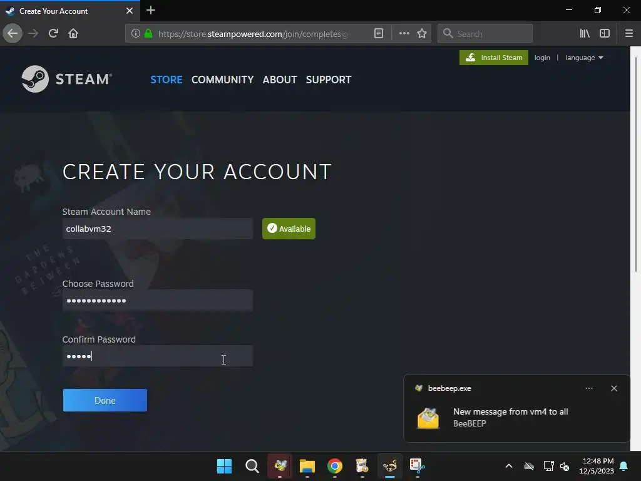The image size is (641, 481).
Task: Click the muted volume tray icon
Action: (565, 466)
